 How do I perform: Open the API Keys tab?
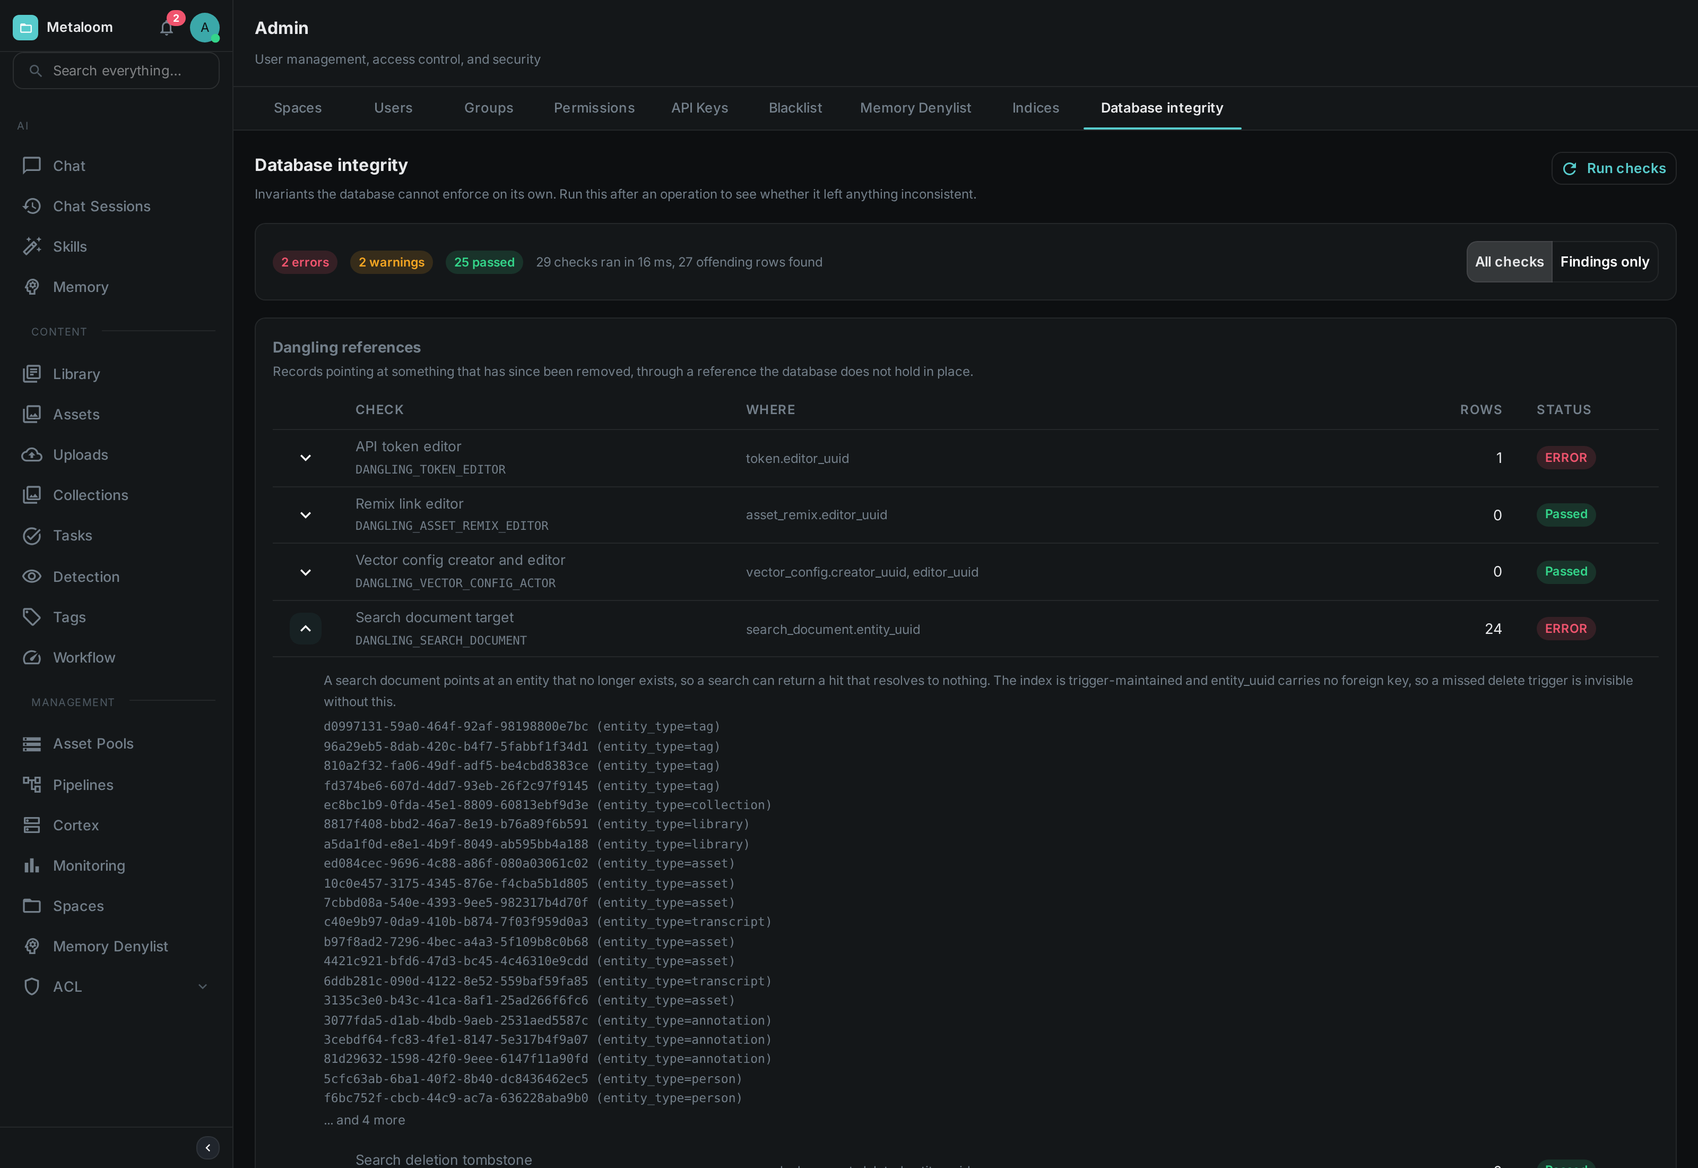[x=700, y=108]
